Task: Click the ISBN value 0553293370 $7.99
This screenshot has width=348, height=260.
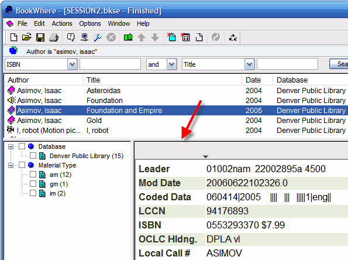Action: coord(246,225)
